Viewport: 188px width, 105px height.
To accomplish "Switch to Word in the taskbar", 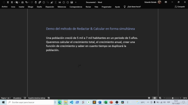I will [x=100, y=102].
